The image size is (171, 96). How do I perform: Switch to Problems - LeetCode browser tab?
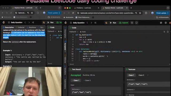84,8
